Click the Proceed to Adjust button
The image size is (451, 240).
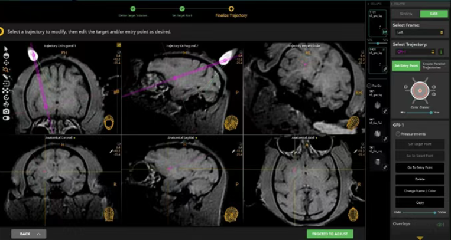pos(330,234)
